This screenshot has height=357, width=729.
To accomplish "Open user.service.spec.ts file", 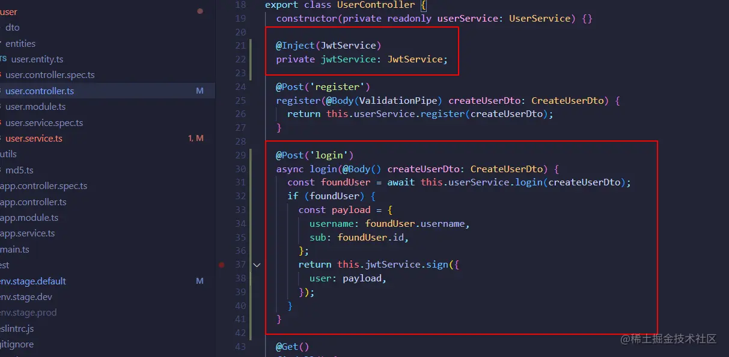I will pos(44,123).
